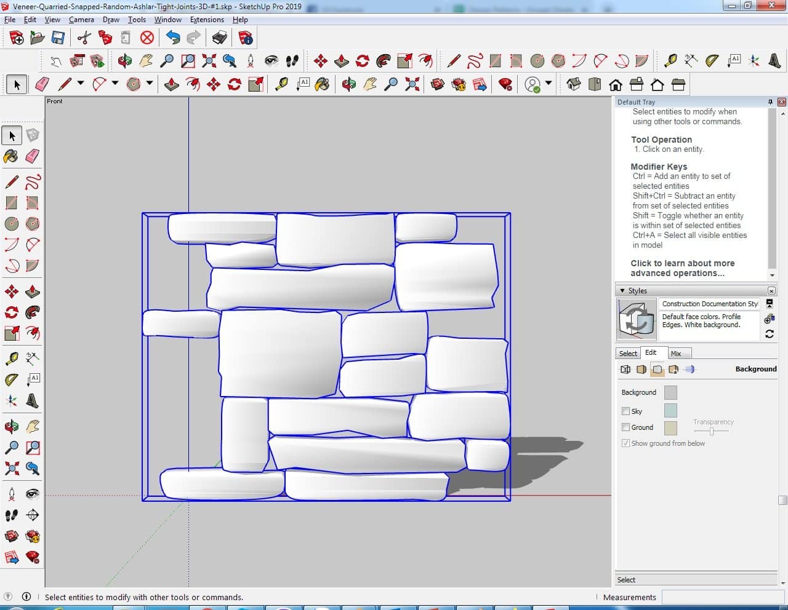Enable the Ground checkbox
Image resolution: width=788 pixels, height=610 pixels.
[625, 427]
